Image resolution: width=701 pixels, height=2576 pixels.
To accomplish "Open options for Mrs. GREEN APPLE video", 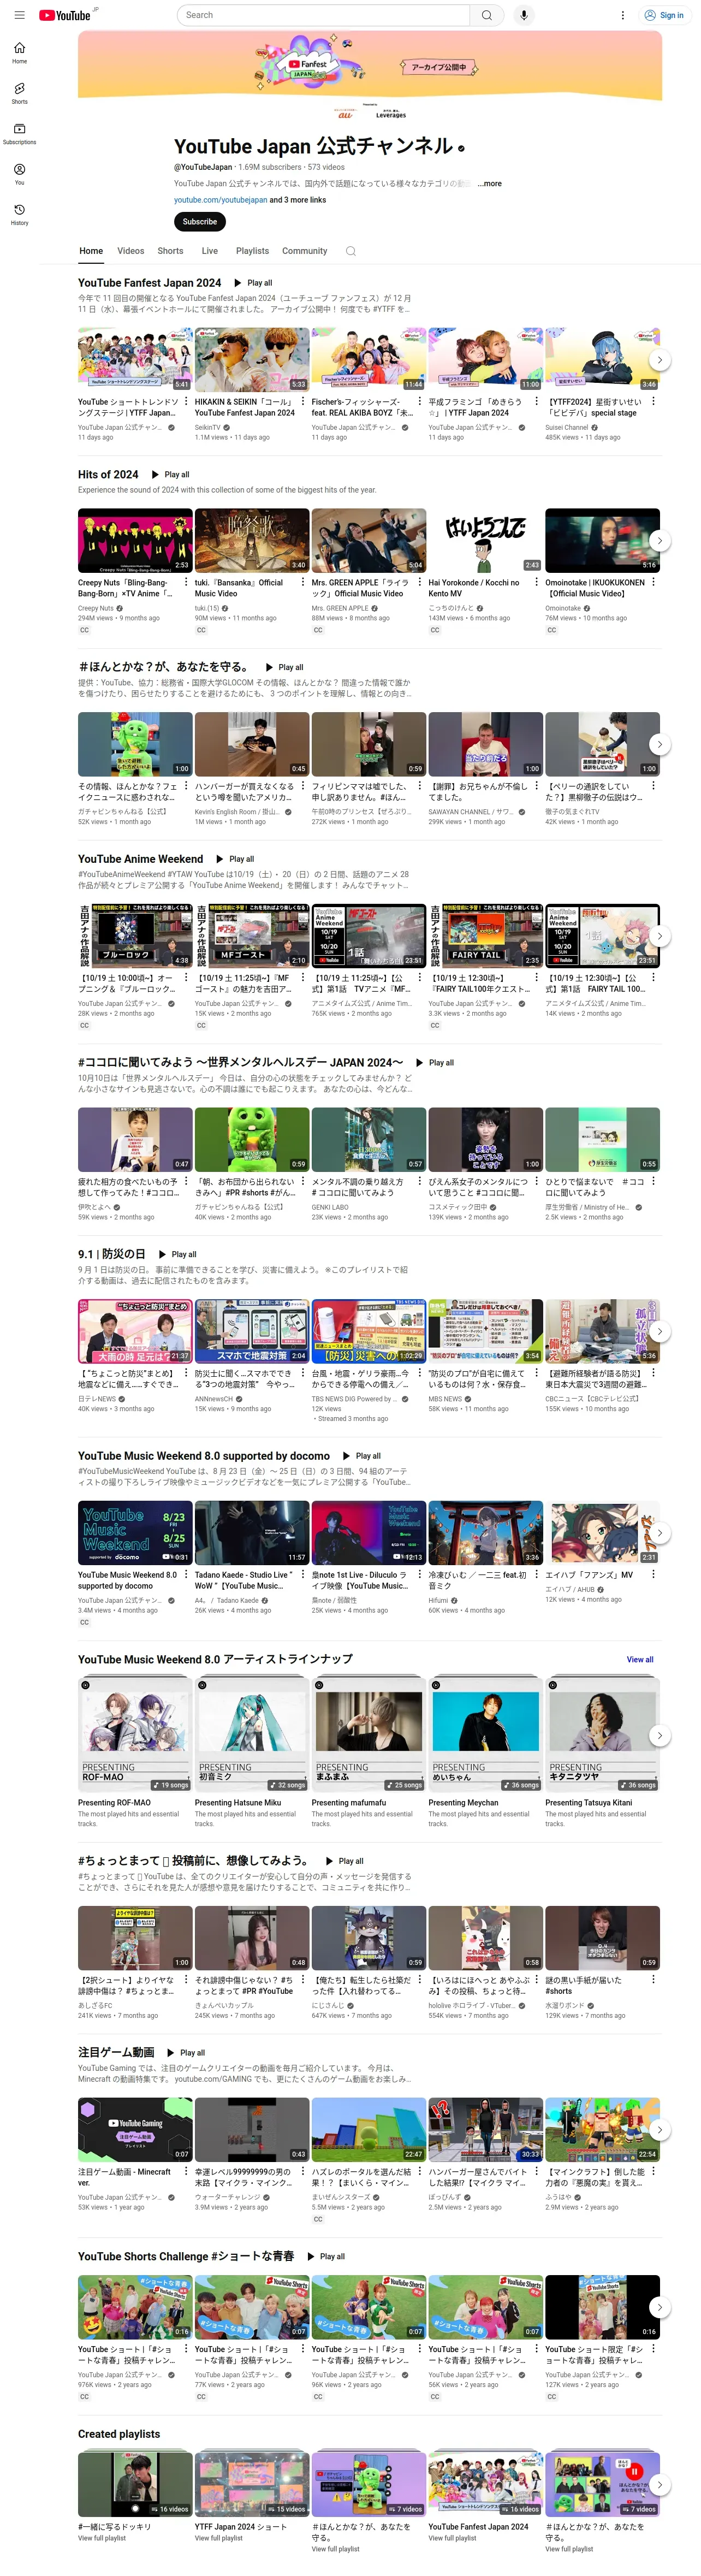I will (x=420, y=582).
